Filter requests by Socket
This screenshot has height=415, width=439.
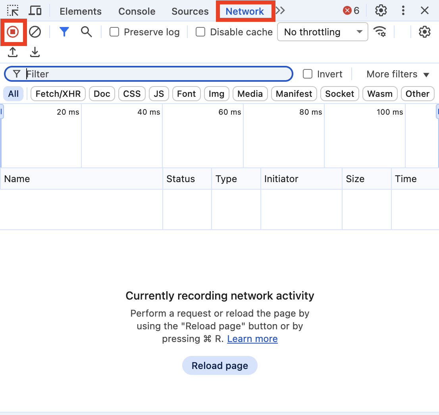340,94
